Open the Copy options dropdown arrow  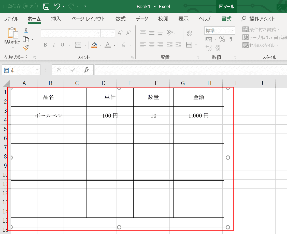pos(33,39)
